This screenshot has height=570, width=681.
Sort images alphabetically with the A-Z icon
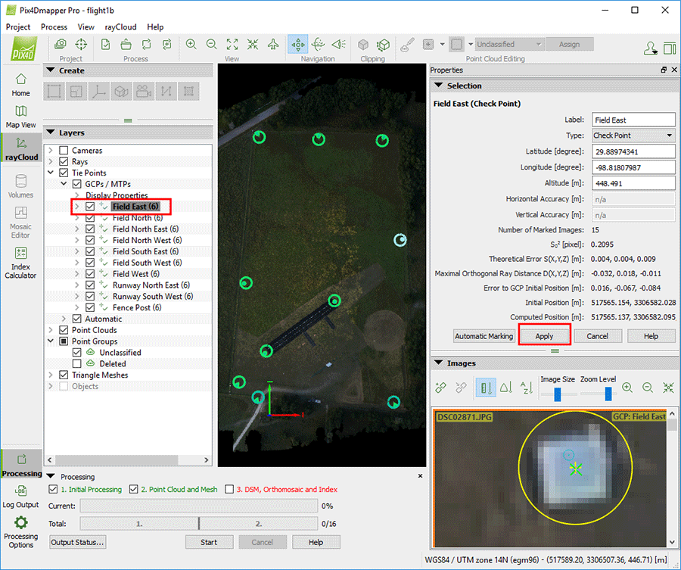click(527, 388)
